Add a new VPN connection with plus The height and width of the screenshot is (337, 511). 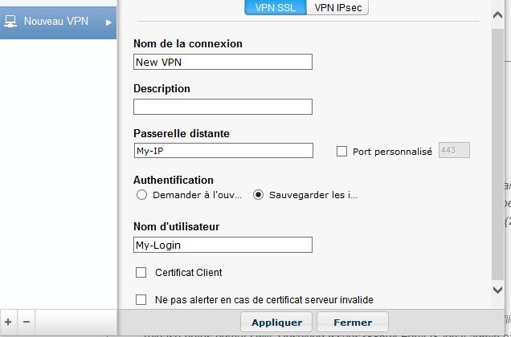tap(8, 322)
